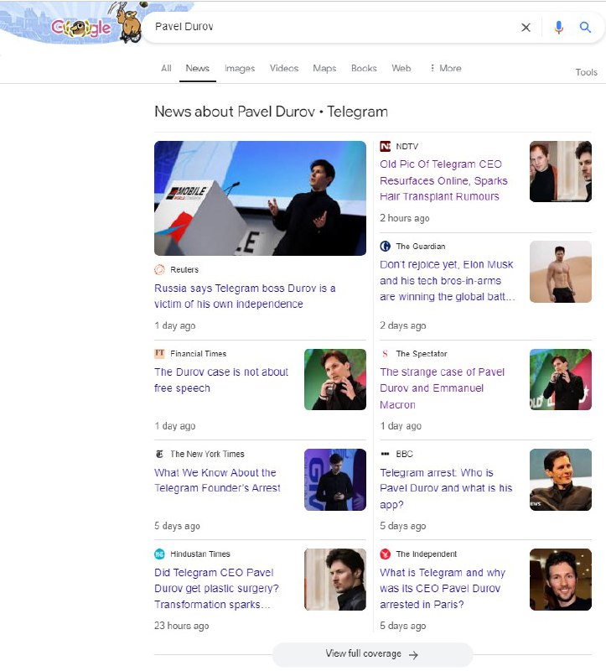Open the Financial Times article thumbnail
606x671 pixels.
click(x=335, y=379)
